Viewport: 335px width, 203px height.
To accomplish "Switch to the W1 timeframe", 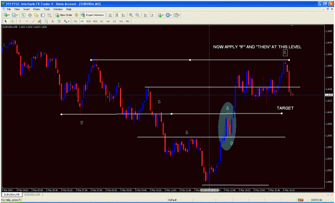I will tap(121, 21).
